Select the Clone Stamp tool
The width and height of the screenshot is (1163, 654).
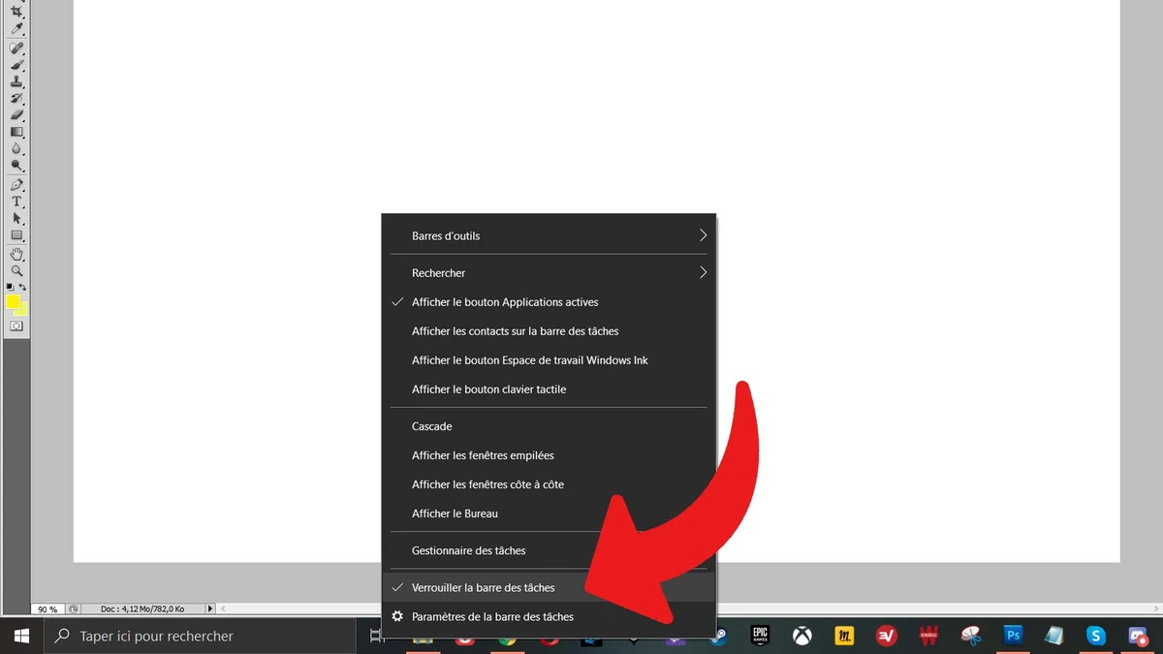pyautogui.click(x=16, y=81)
